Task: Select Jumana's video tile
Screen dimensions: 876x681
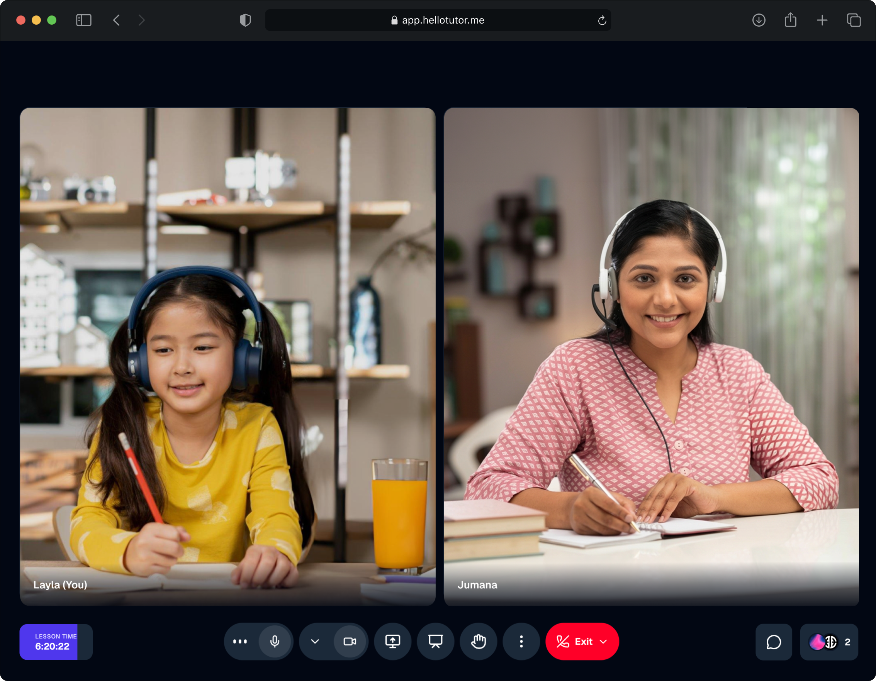Action: coord(651,356)
